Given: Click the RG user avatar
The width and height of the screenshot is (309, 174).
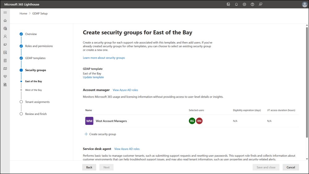Looking at the screenshot, I should tap(192, 121).
